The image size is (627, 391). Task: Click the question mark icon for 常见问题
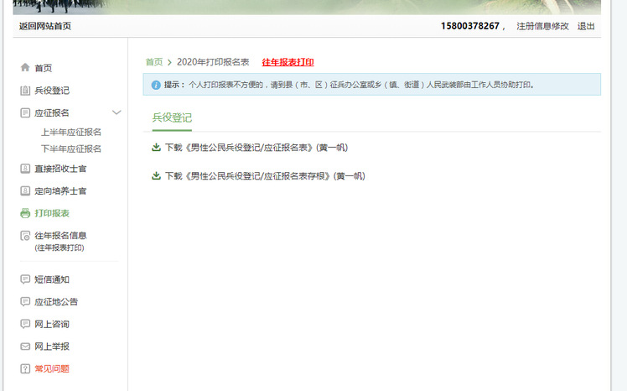tap(25, 368)
